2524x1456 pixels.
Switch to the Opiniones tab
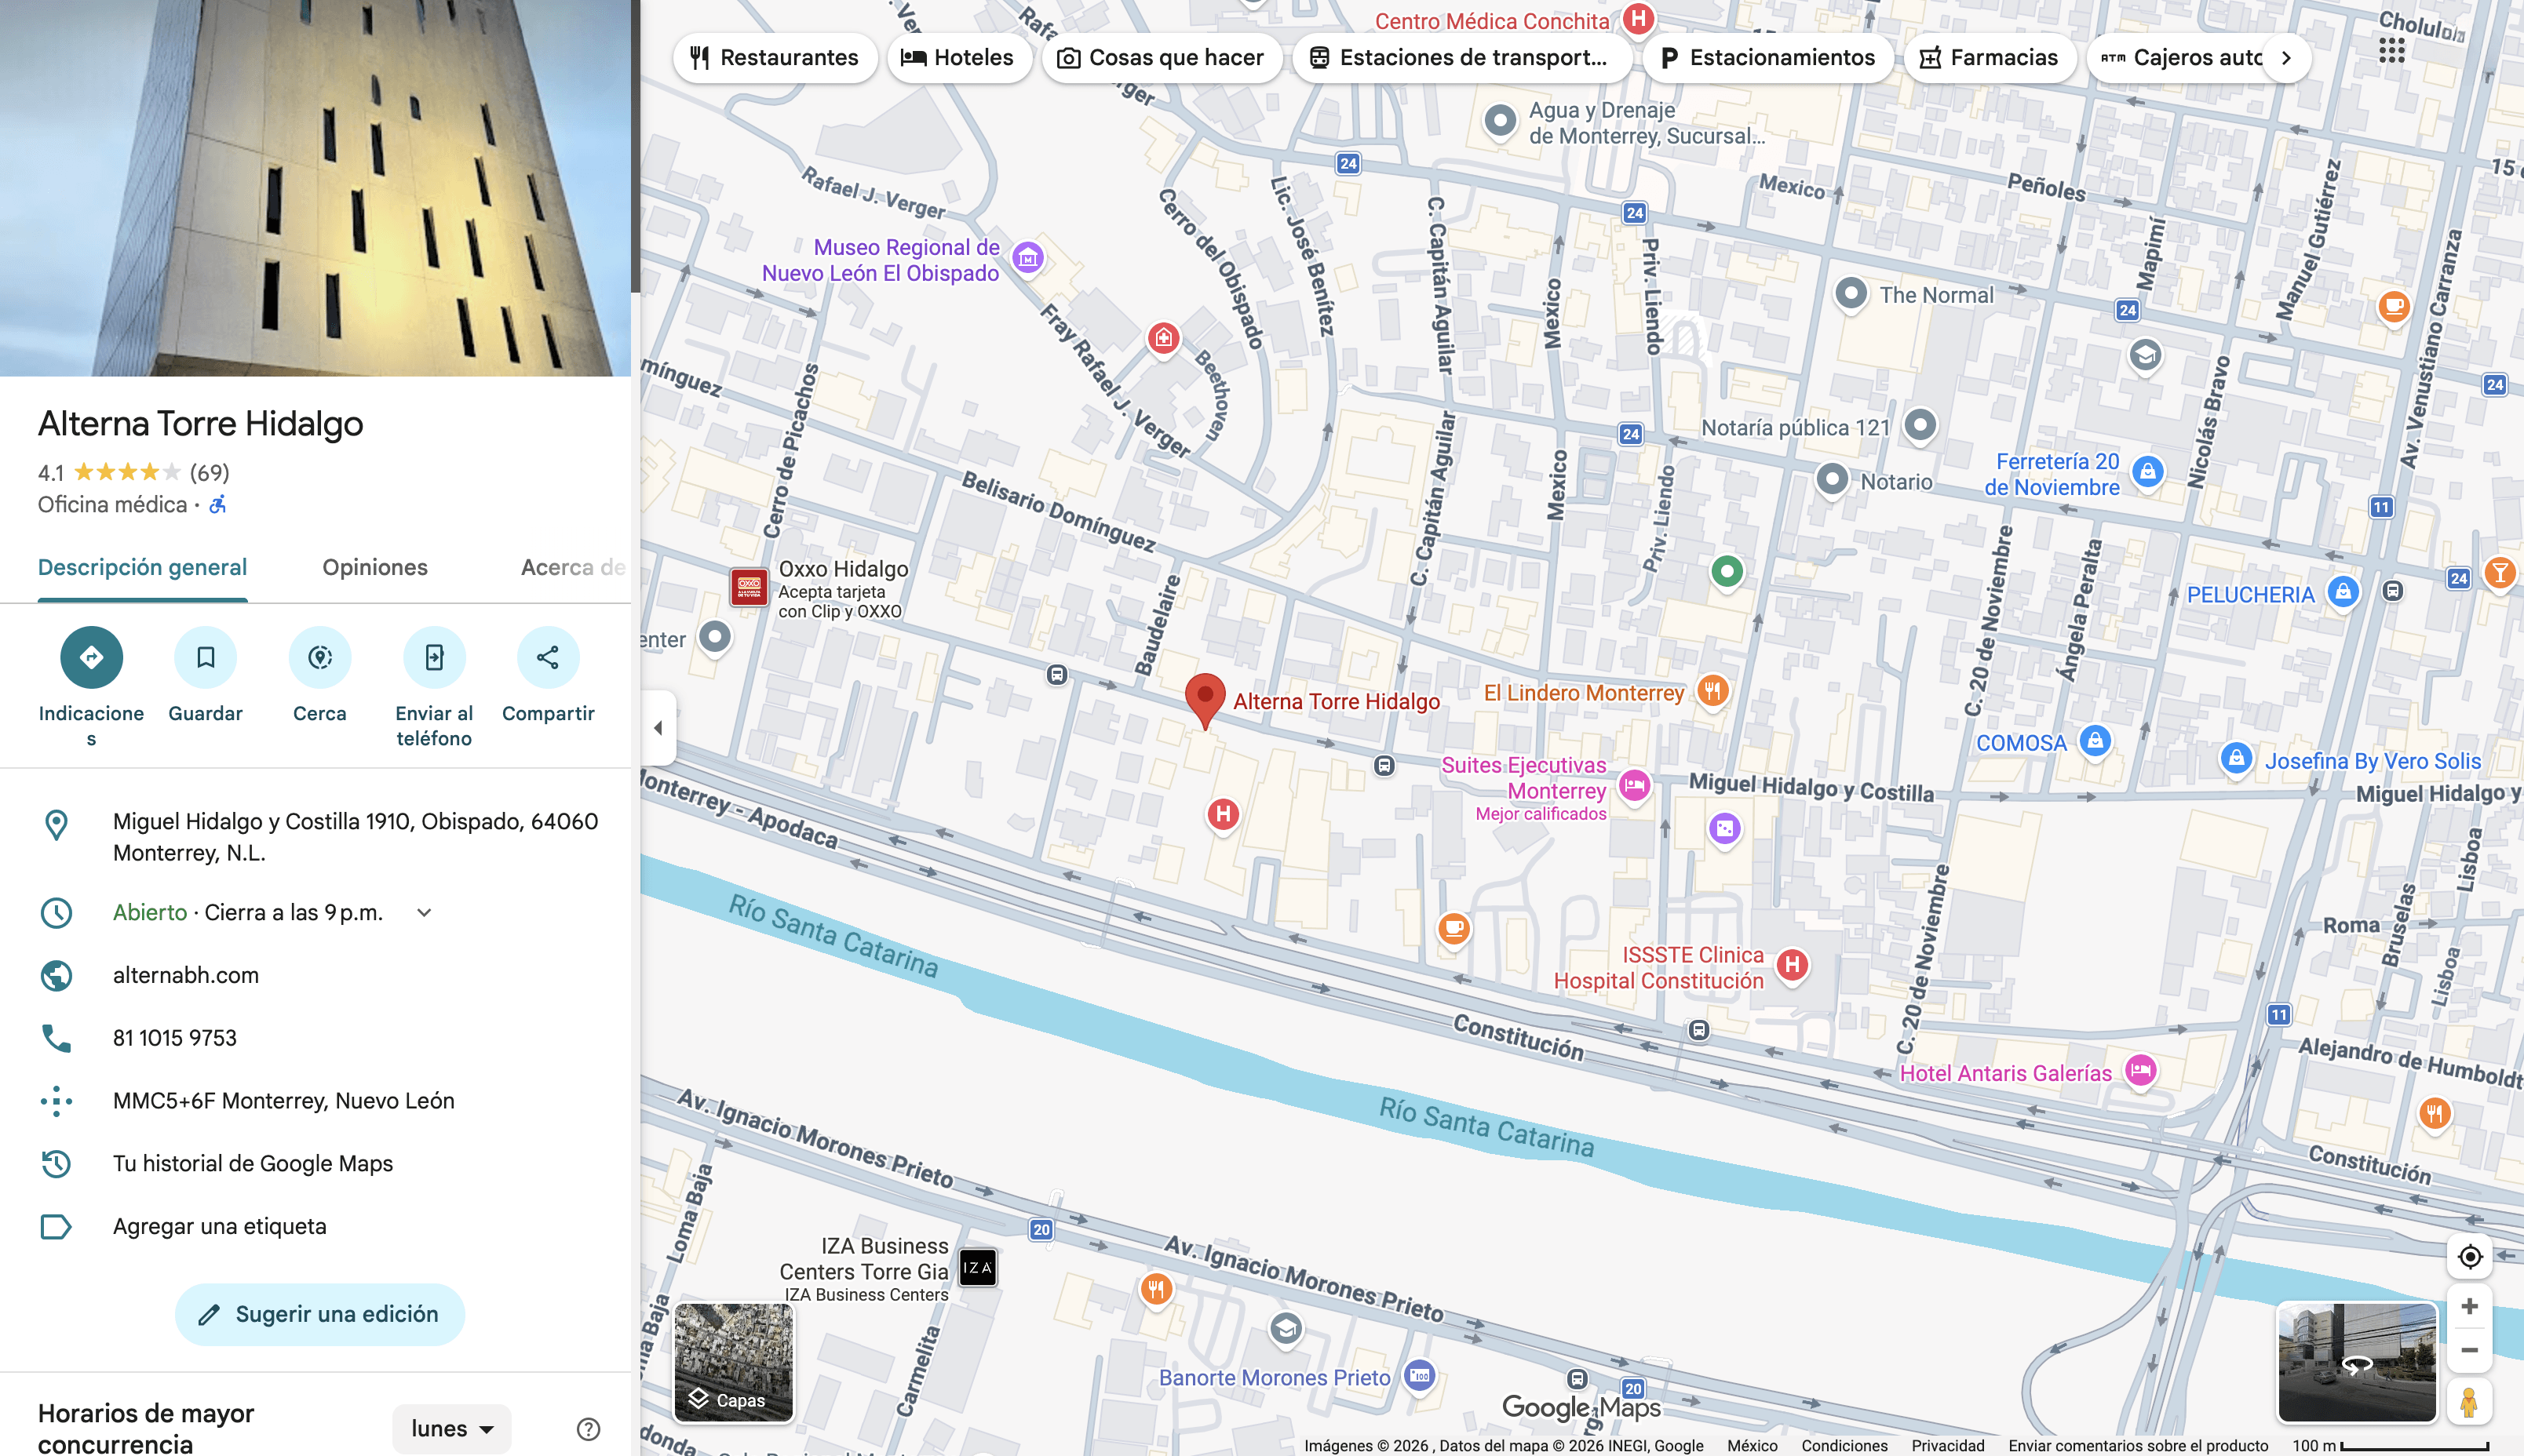374,567
